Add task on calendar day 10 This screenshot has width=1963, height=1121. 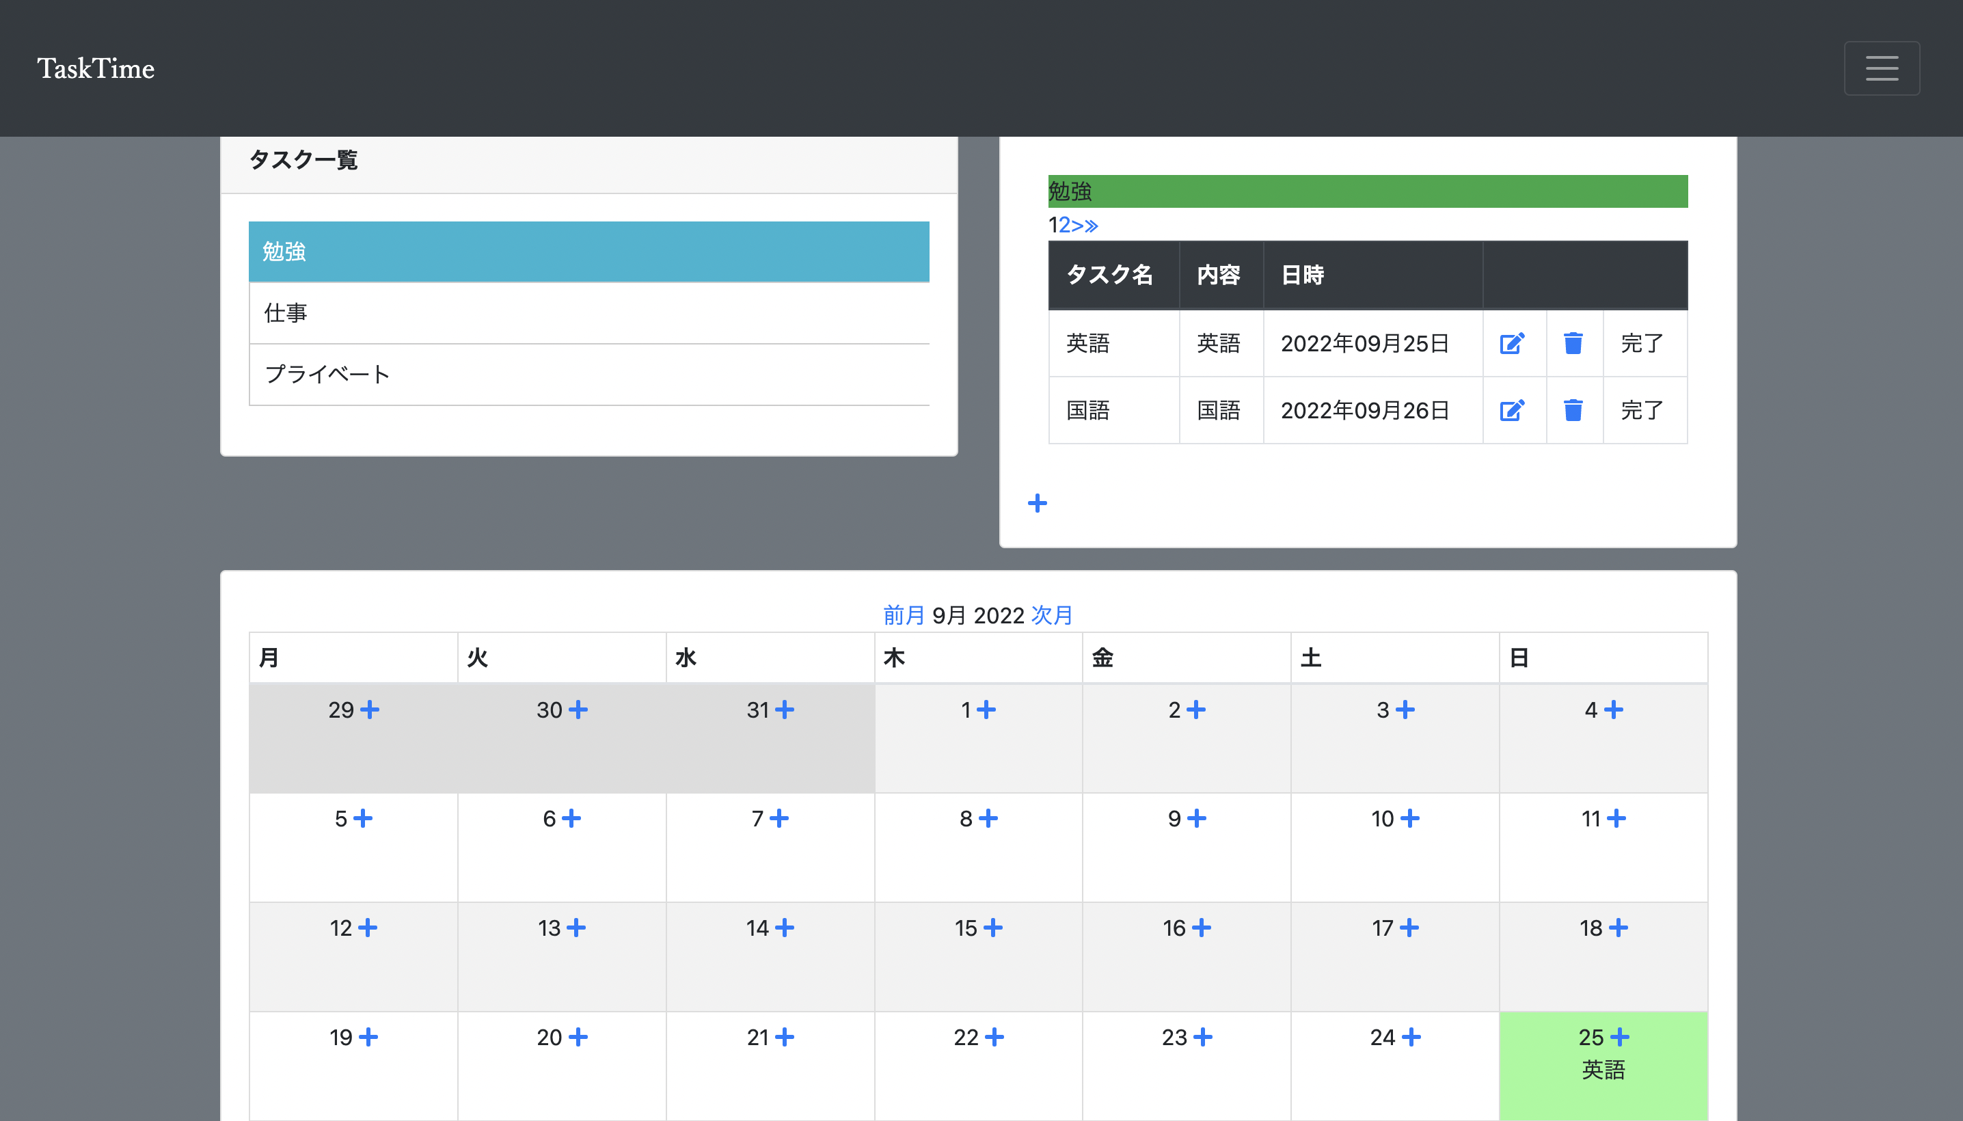[x=1409, y=818]
